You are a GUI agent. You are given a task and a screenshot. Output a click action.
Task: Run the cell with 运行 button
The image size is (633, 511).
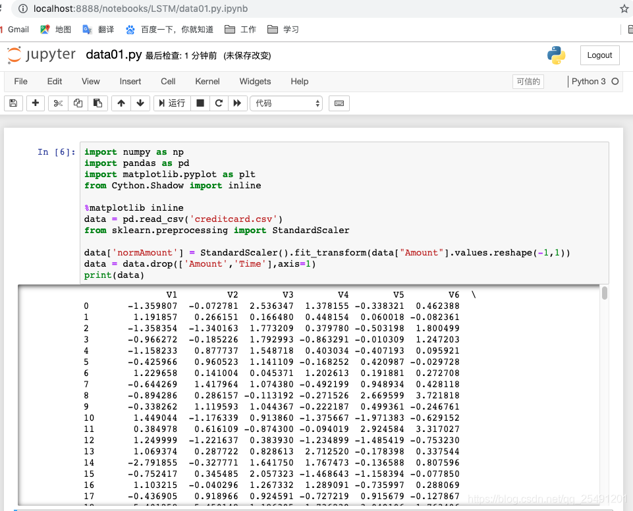[172, 103]
